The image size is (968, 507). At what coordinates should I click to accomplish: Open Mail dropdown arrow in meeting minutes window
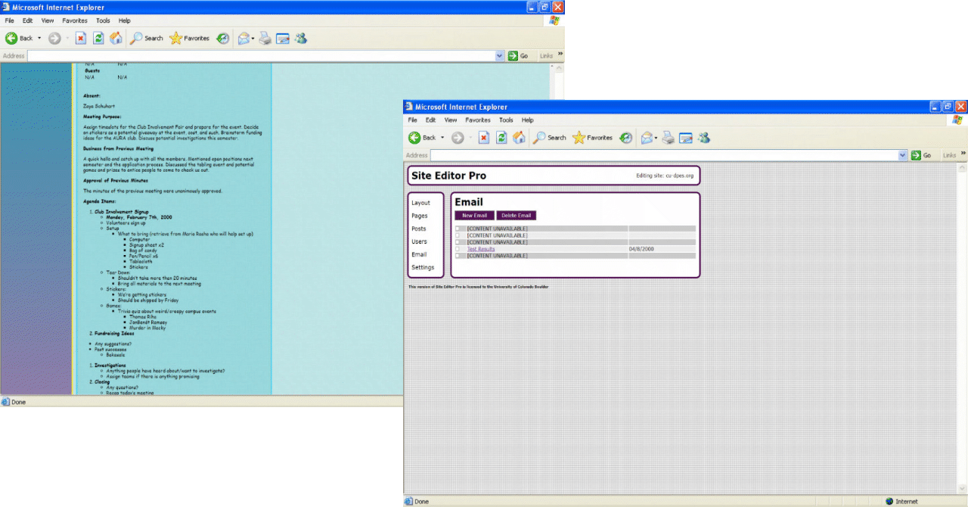(253, 38)
